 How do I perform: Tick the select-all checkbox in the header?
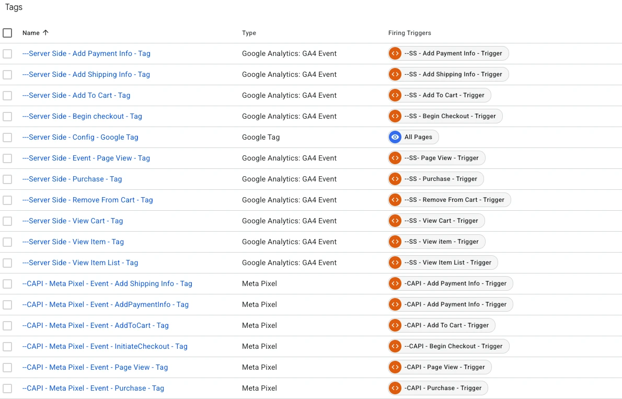pyautogui.click(x=7, y=33)
